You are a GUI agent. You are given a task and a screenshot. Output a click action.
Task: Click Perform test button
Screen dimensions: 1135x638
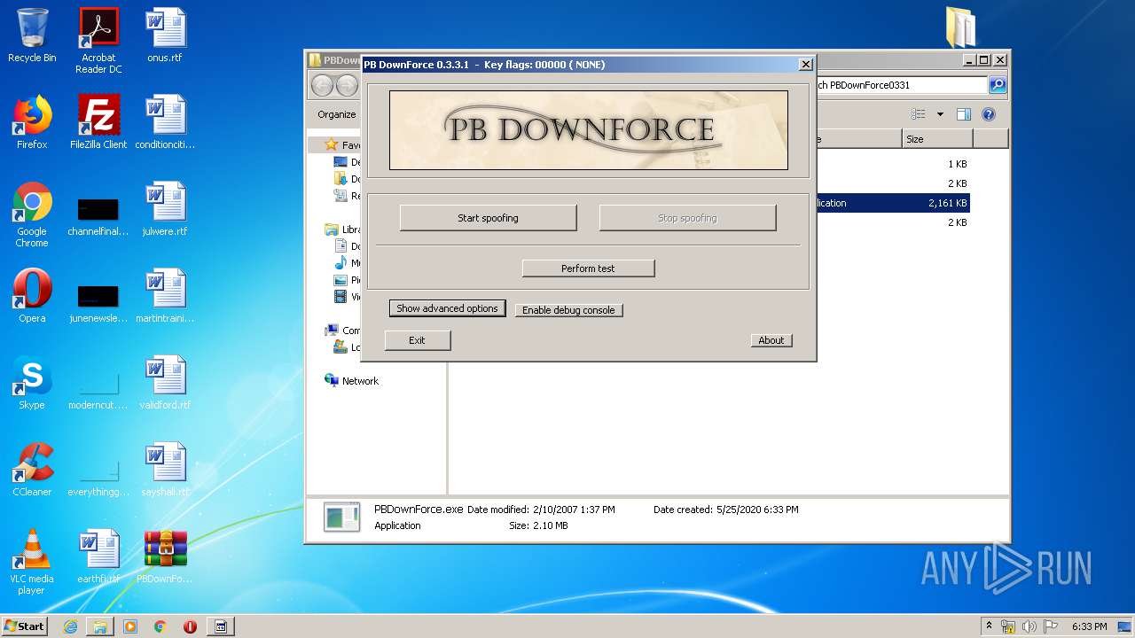(x=588, y=268)
